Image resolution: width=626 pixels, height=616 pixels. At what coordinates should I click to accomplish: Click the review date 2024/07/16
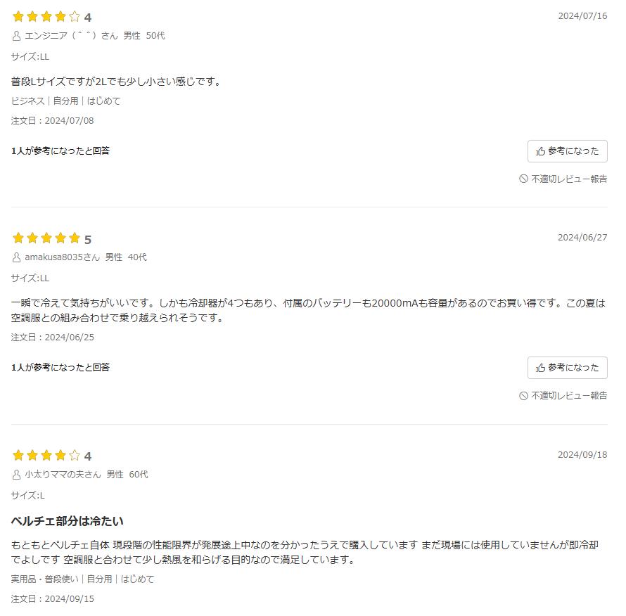[582, 16]
